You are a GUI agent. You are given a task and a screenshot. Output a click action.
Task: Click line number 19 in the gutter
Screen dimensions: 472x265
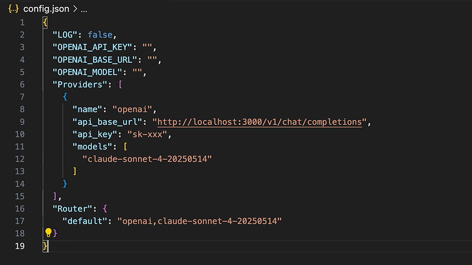point(20,246)
